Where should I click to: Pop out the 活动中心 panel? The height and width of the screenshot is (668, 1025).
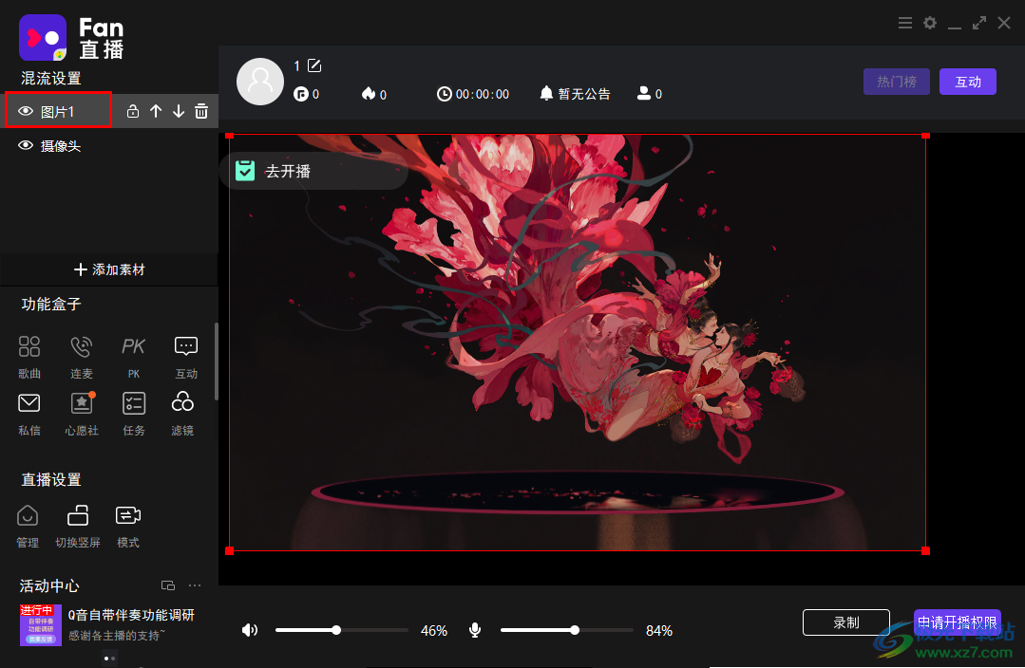[168, 585]
